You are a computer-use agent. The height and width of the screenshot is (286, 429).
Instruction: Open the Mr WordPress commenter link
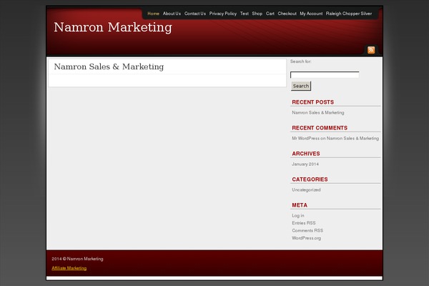(305, 138)
